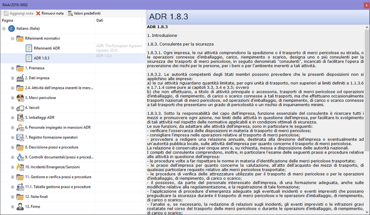
Task: Expand the 3. Merci pericolose node
Action: click(12, 98)
